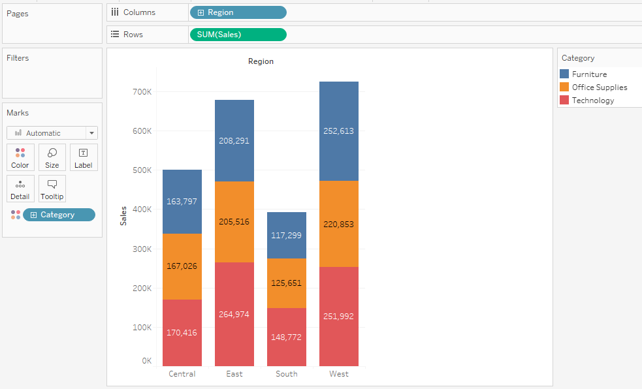
Task: Click the Central axis label
Action: pyautogui.click(x=182, y=374)
